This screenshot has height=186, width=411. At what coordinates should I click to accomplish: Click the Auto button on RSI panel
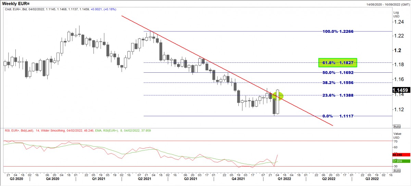[x=397, y=170]
